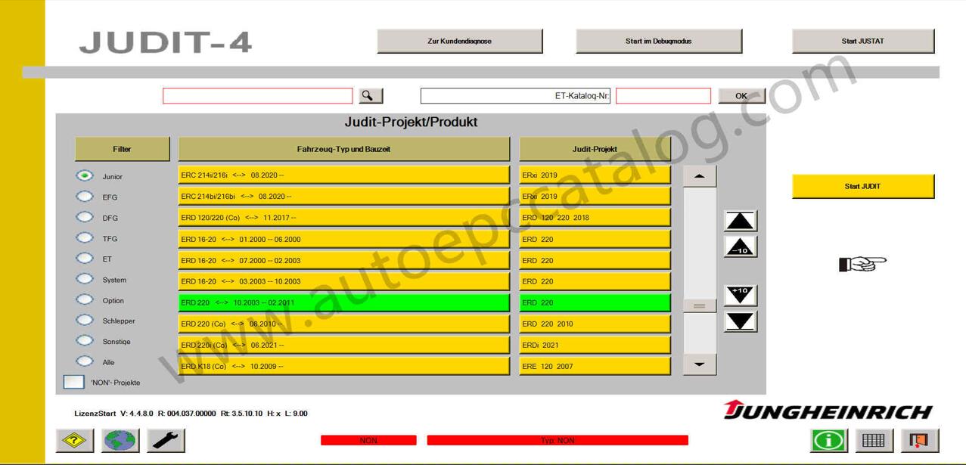The width and height of the screenshot is (966, 465).
Task: Click the magnifier search button
Action: coord(370,96)
